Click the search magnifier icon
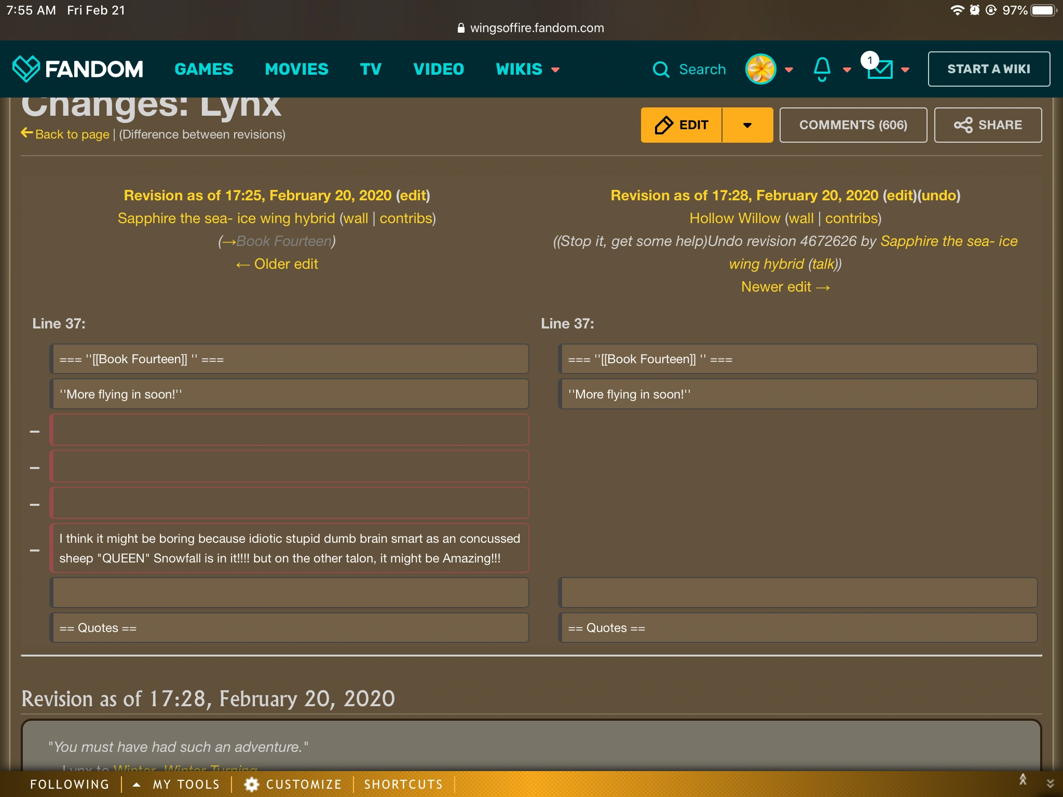1063x797 pixels. point(661,69)
